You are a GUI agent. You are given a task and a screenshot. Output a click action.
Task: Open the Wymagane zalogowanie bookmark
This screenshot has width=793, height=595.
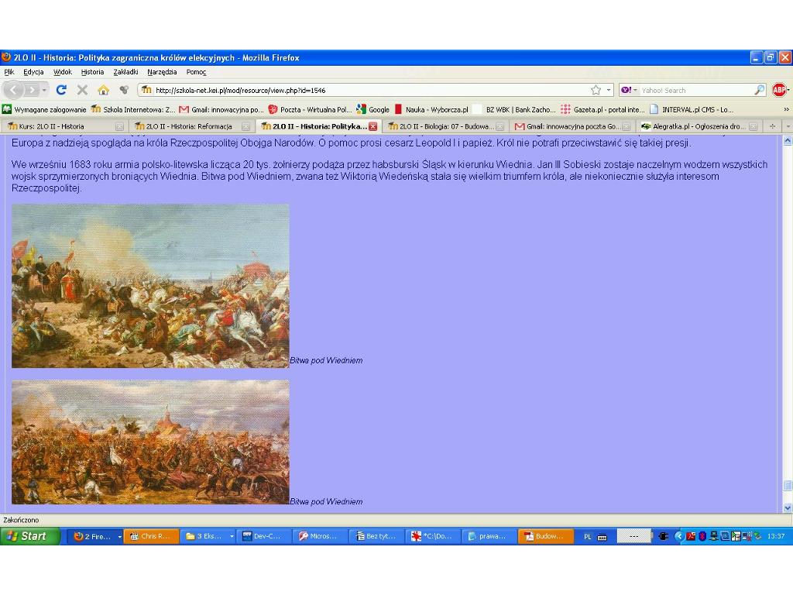[x=44, y=109]
